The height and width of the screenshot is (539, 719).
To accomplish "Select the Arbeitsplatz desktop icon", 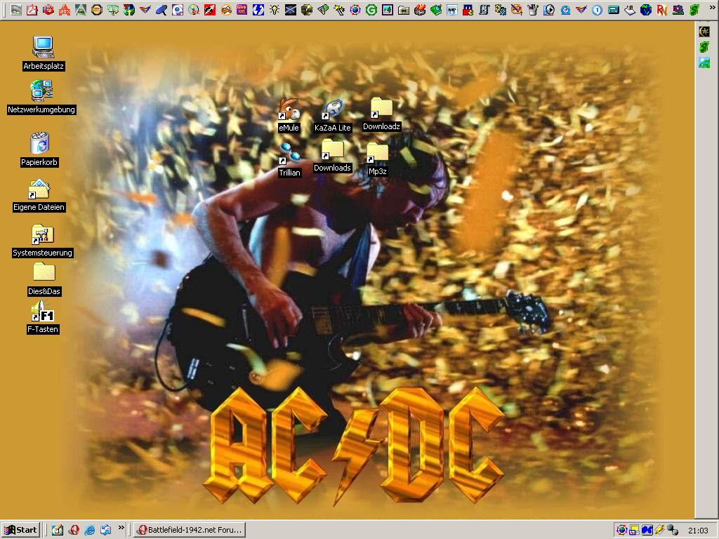I will click(x=43, y=48).
